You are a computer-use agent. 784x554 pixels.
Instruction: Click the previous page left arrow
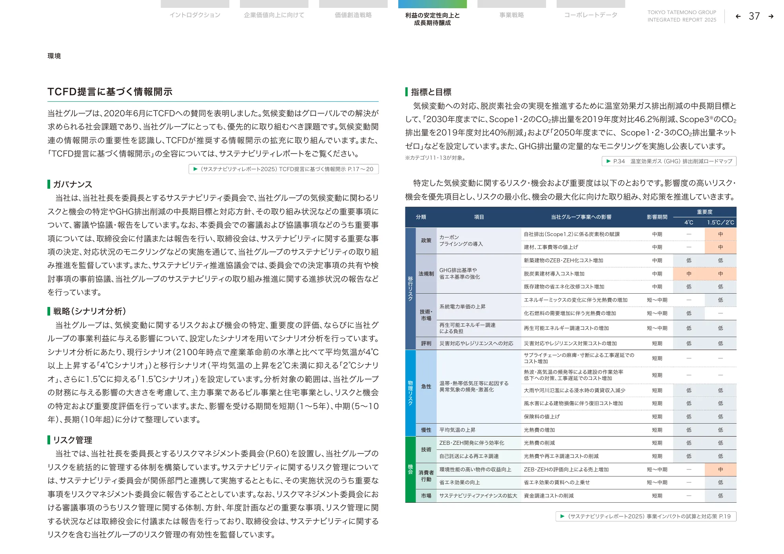[x=738, y=16]
